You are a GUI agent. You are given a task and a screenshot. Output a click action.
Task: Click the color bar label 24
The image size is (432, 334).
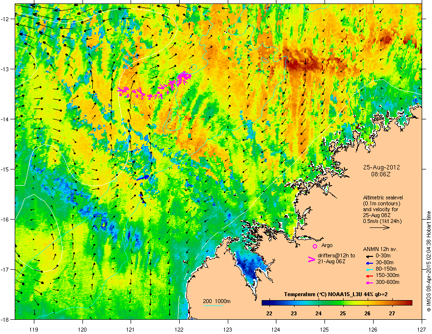[318, 313]
